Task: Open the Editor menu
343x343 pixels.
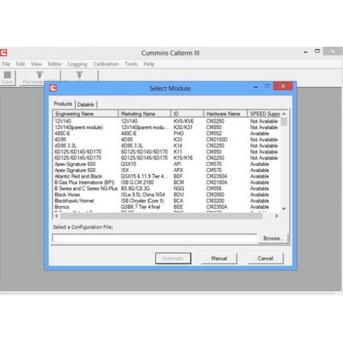Action: (x=55, y=64)
